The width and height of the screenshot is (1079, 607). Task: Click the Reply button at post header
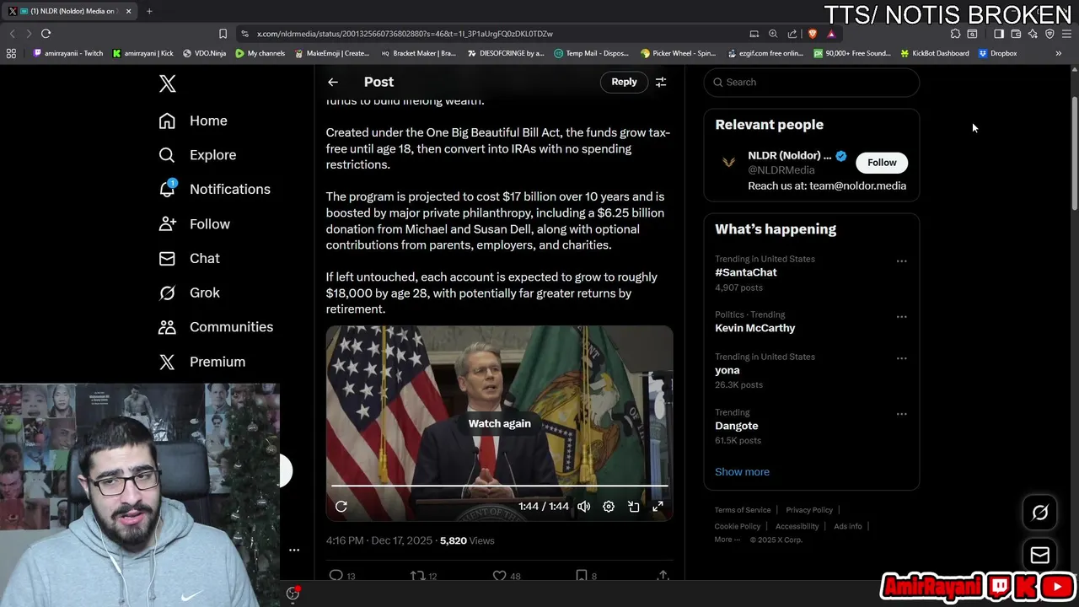tap(624, 82)
